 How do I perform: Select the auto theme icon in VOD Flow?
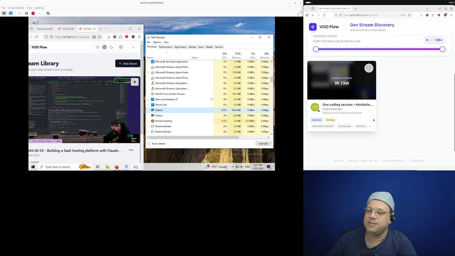(x=105, y=47)
